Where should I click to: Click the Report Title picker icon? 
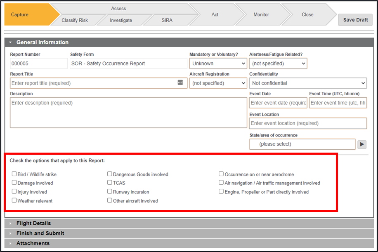click(180, 82)
